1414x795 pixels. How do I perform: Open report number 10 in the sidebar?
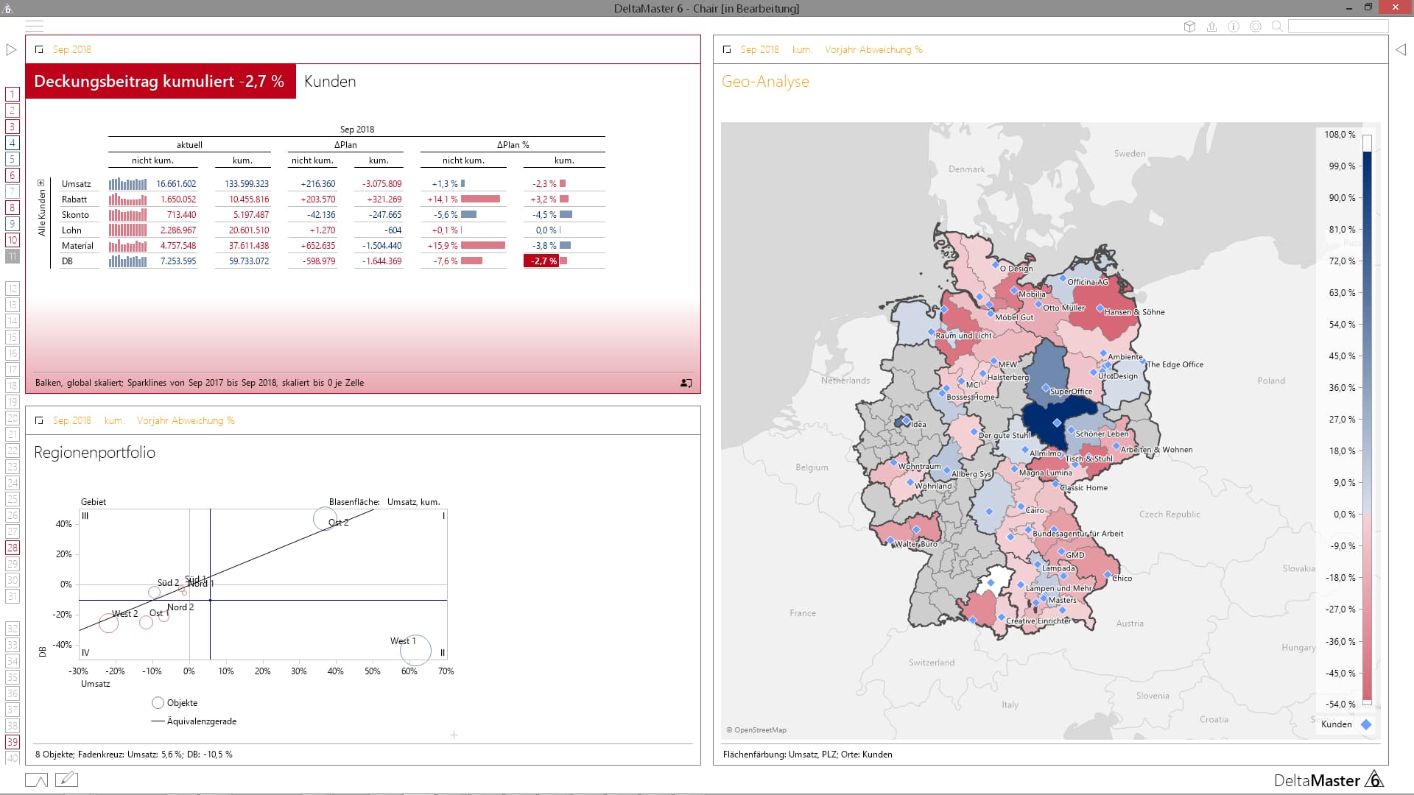pos(12,240)
